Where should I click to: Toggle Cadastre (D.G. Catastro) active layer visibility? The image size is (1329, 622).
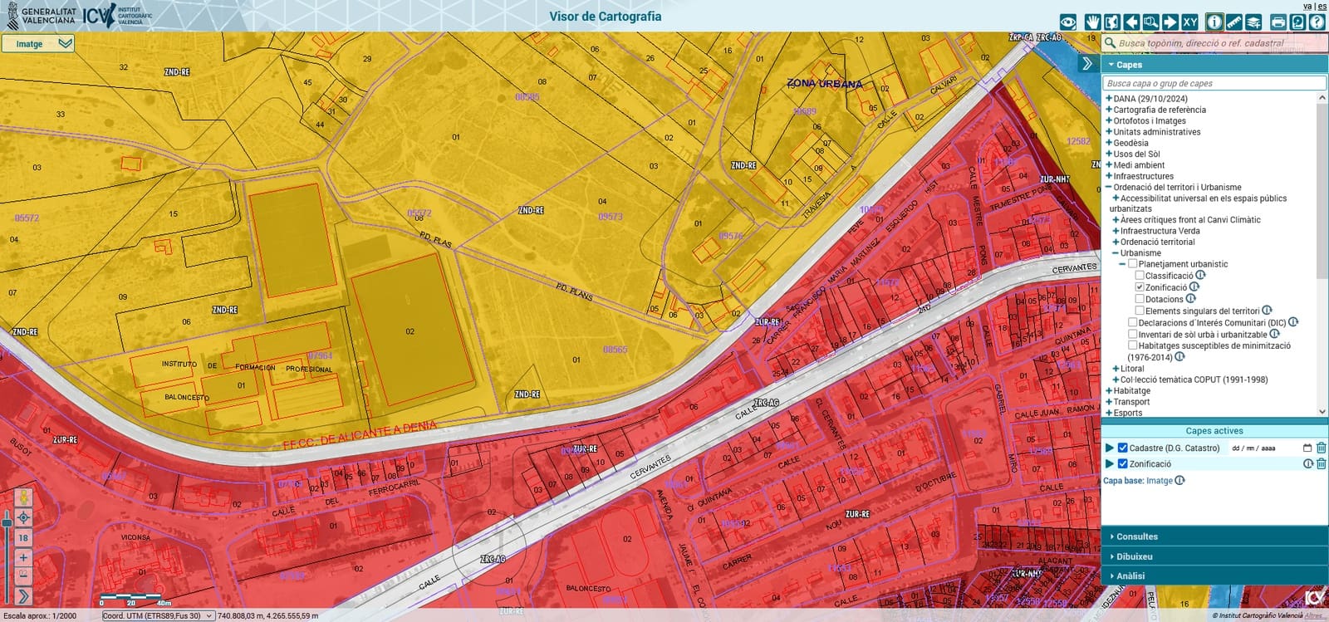tap(1123, 448)
